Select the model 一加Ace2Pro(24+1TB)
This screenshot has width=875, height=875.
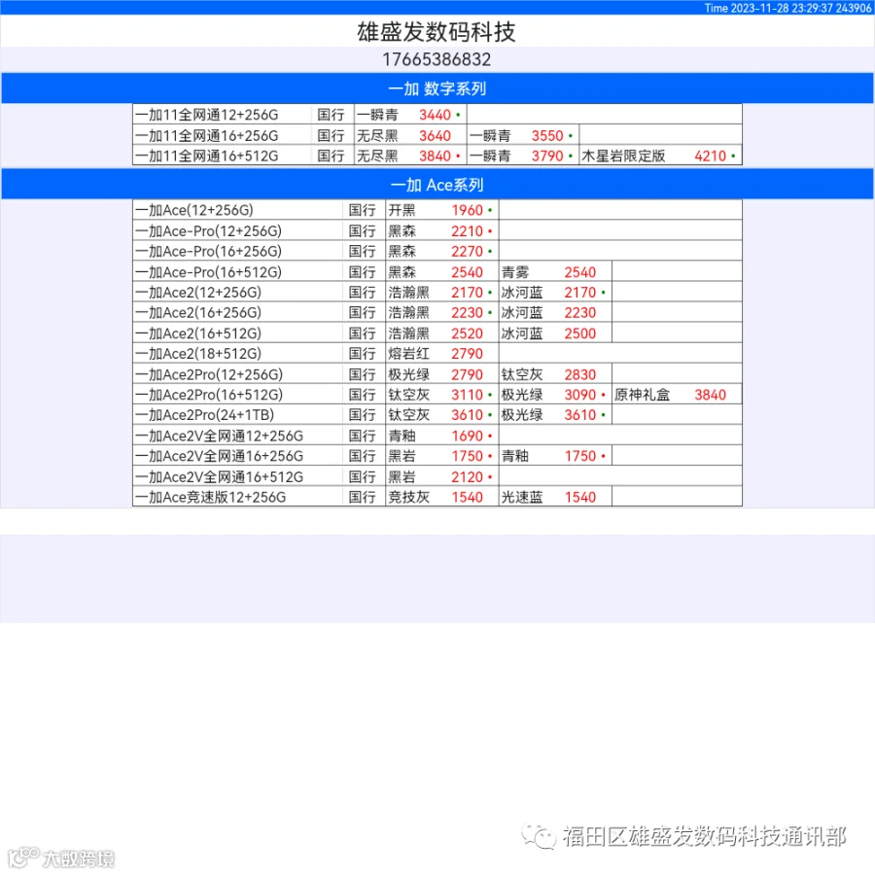click(x=204, y=414)
